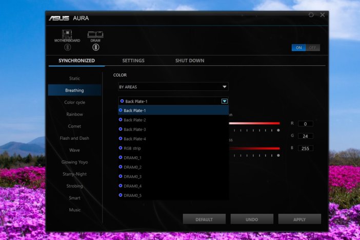Click the APPLY button
This screenshot has width=360, height=240.
click(x=299, y=219)
